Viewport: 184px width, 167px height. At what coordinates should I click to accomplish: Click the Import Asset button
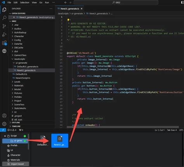click(16, 164)
